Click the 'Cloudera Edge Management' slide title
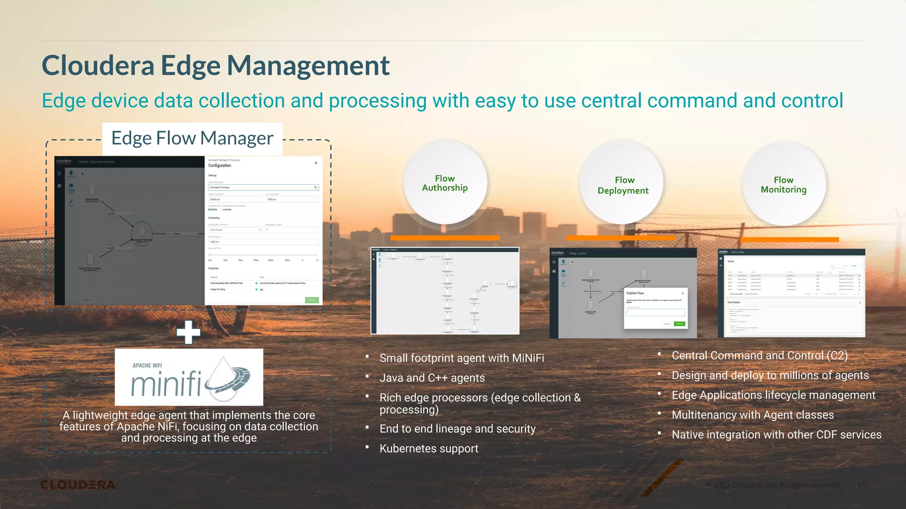 (x=215, y=65)
